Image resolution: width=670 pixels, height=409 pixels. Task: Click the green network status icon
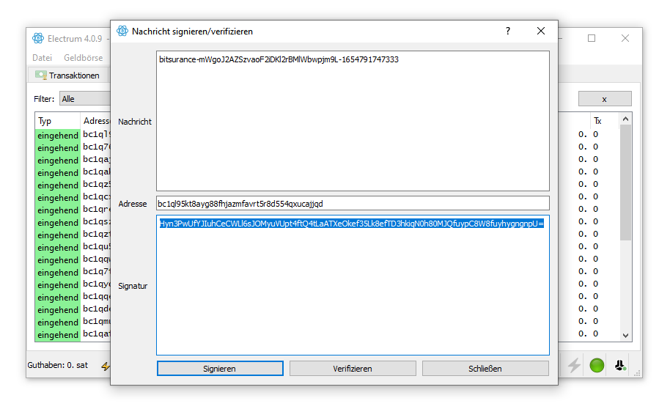point(597,365)
